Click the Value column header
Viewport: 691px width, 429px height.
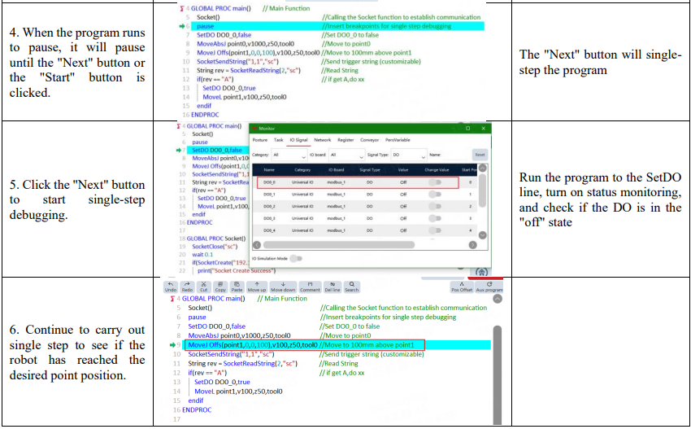pyautogui.click(x=403, y=170)
